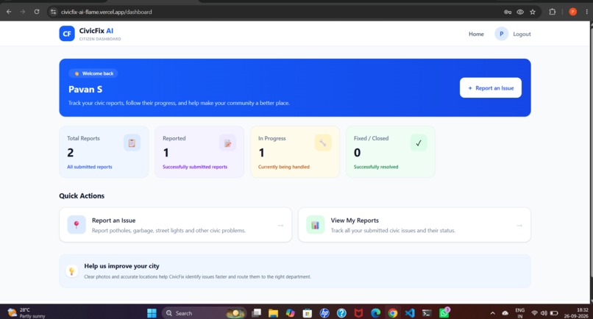Click the browser forward arrow
593x319 pixels.
pyautogui.click(x=23, y=12)
